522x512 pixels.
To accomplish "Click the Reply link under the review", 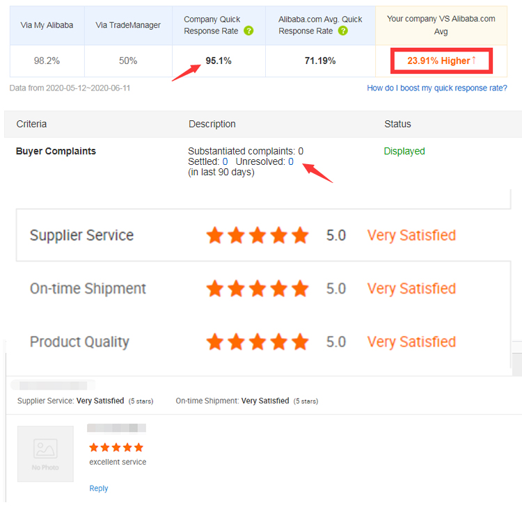I will click(x=99, y=488).
